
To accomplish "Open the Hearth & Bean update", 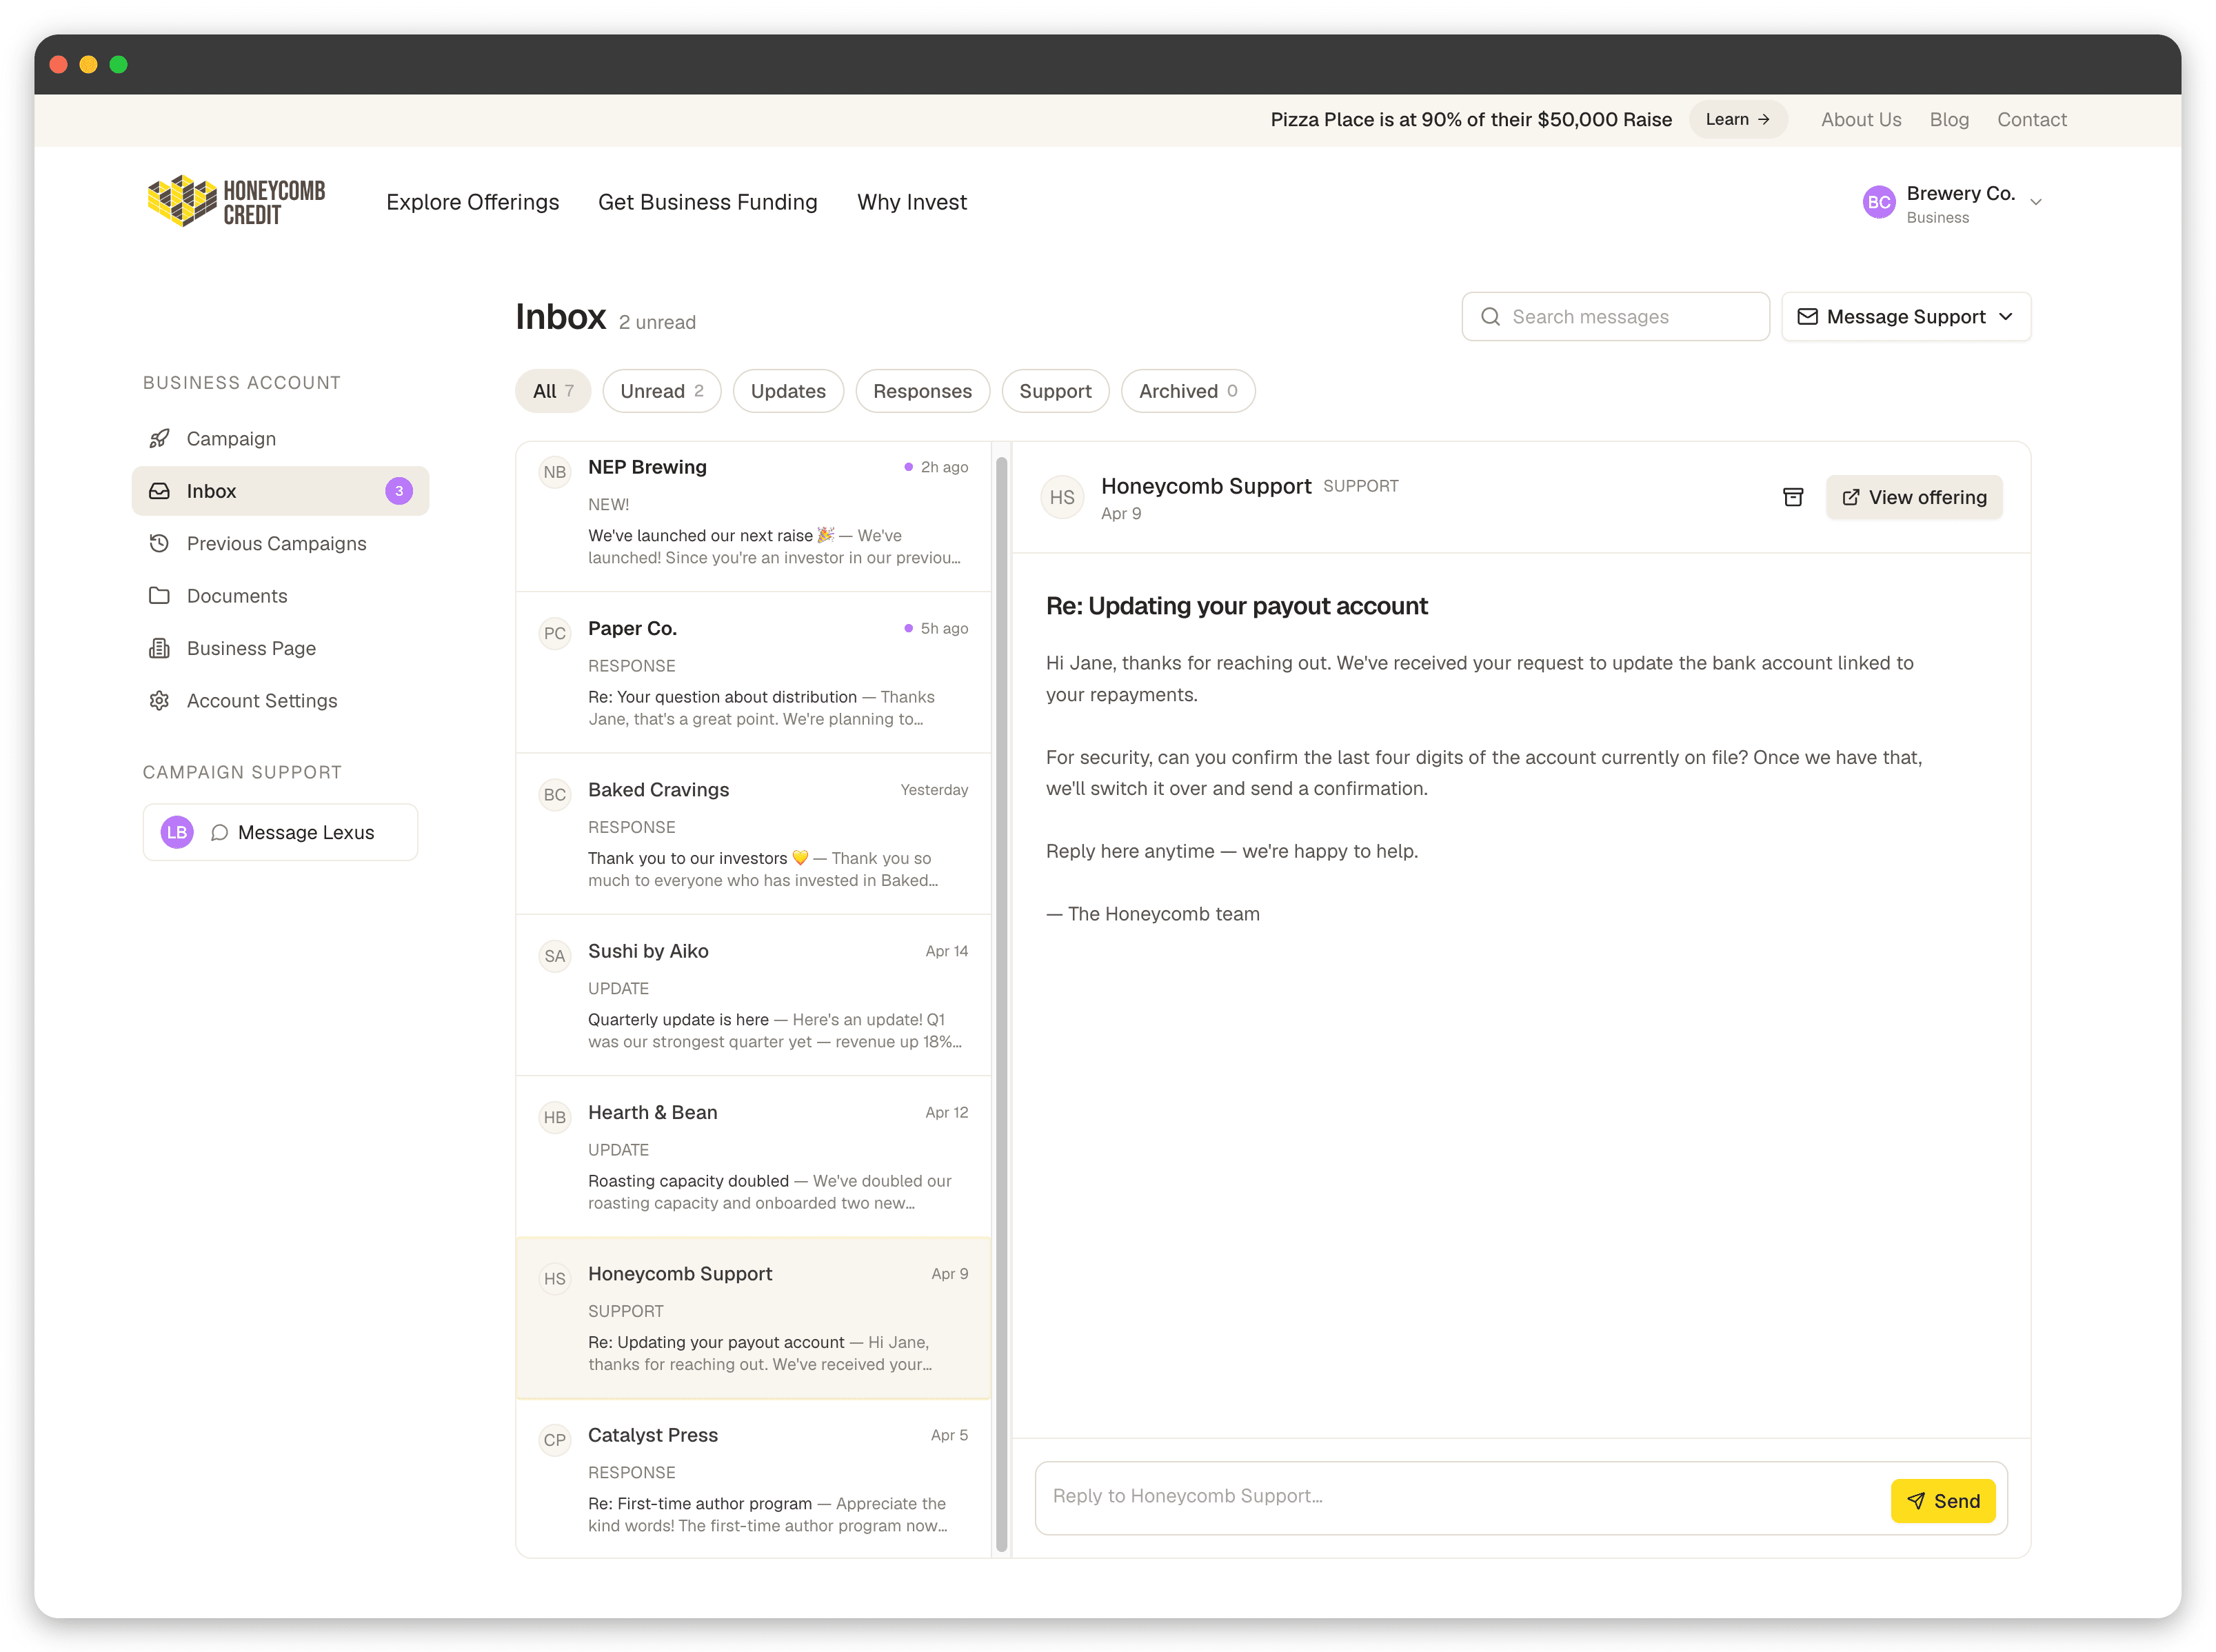I will pos(753,1156).
